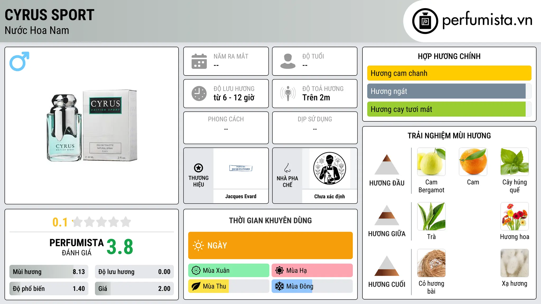
Task: Click the NĂM RA MẮT label
Action: point(231,56)
